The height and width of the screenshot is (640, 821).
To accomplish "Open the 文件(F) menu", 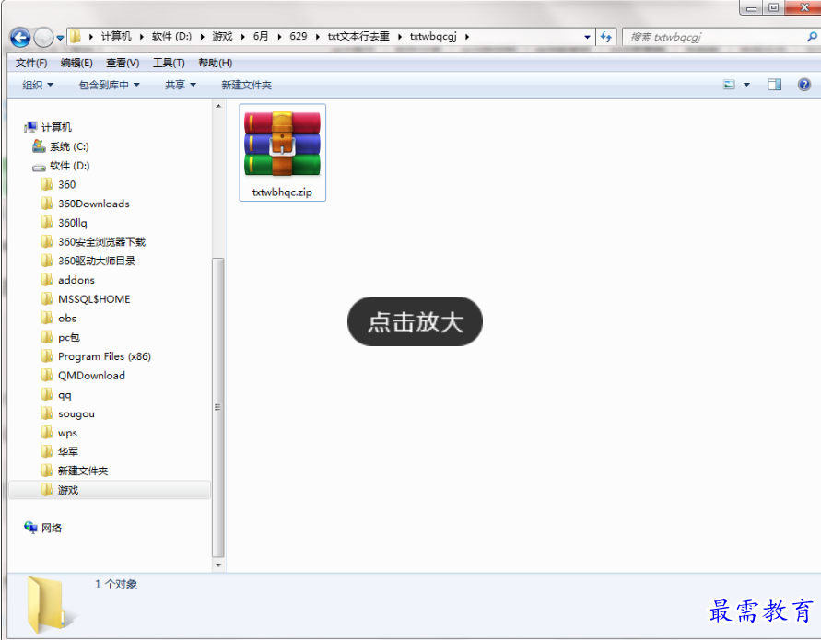I will (31, 63).
